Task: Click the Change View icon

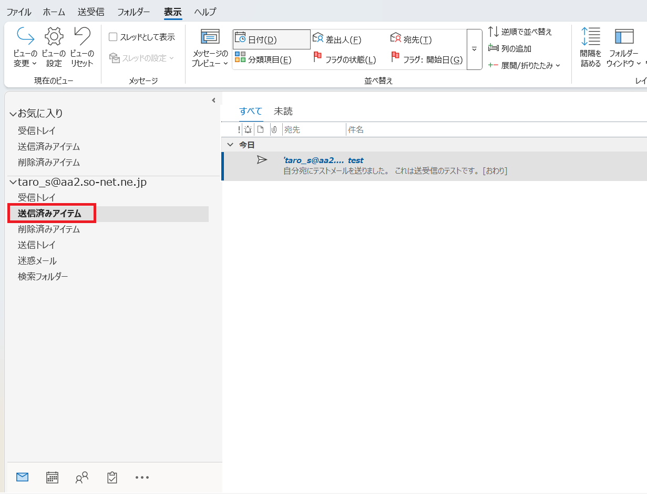Action: (25, 37)
